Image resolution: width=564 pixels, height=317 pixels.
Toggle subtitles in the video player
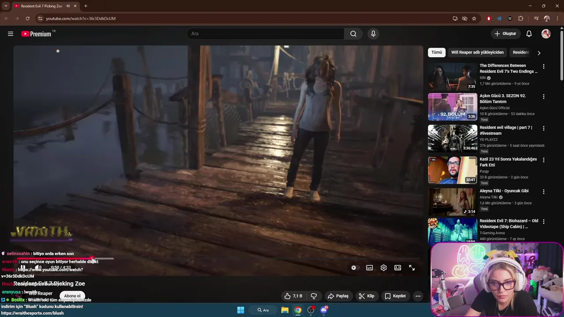coord(370,268)
